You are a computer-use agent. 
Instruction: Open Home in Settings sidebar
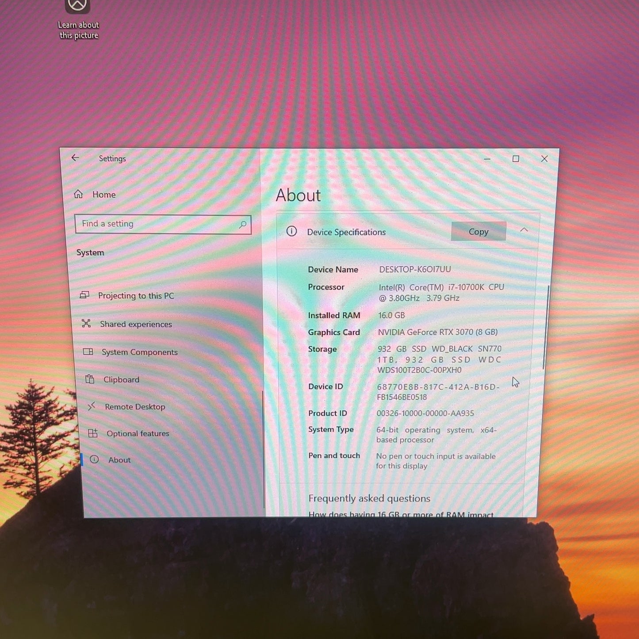tap(104, 195)
